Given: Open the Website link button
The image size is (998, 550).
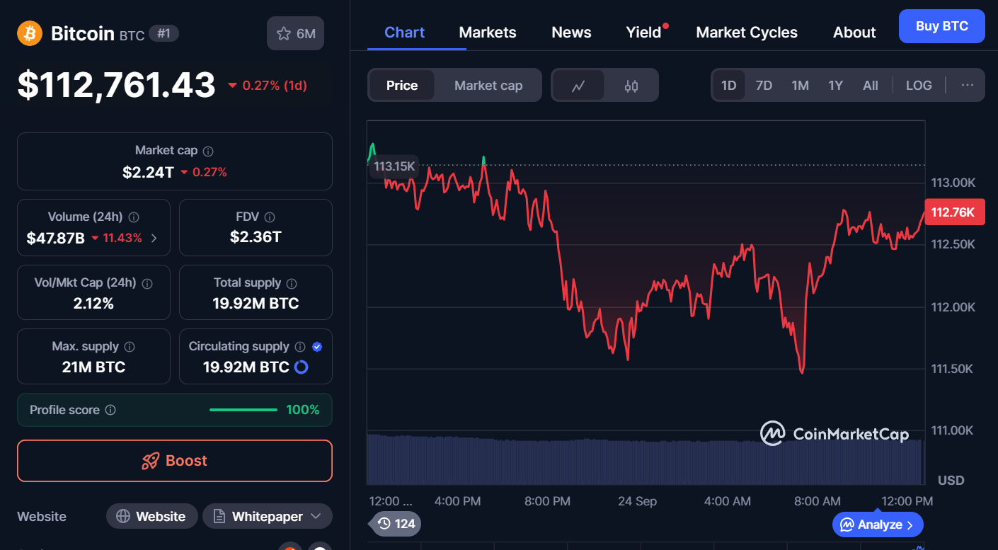Looking at the screenshot, I should (x=151, y=517).
